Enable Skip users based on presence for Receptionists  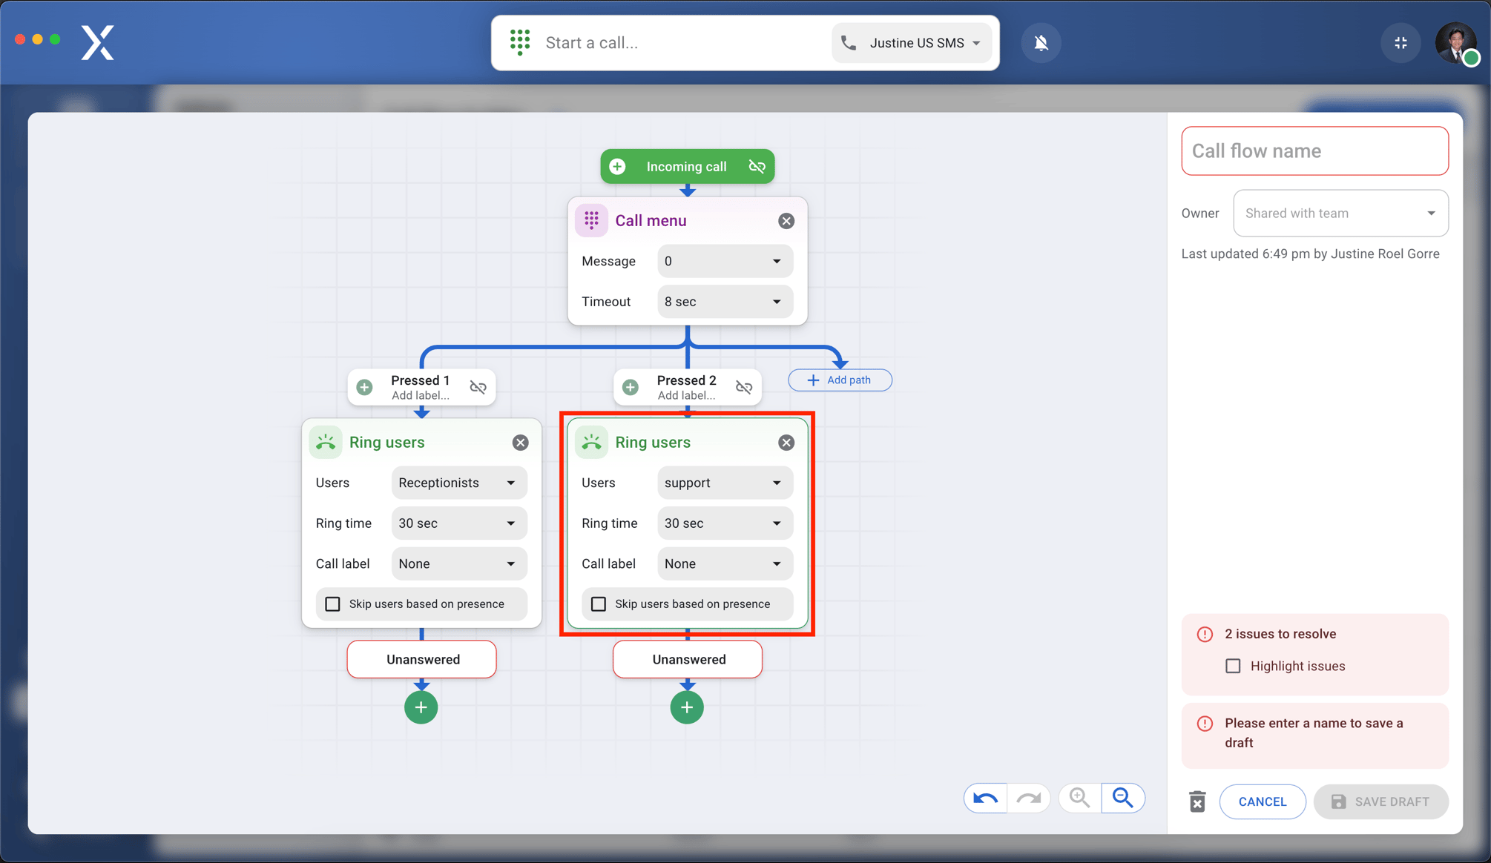(x=333, y=604)
